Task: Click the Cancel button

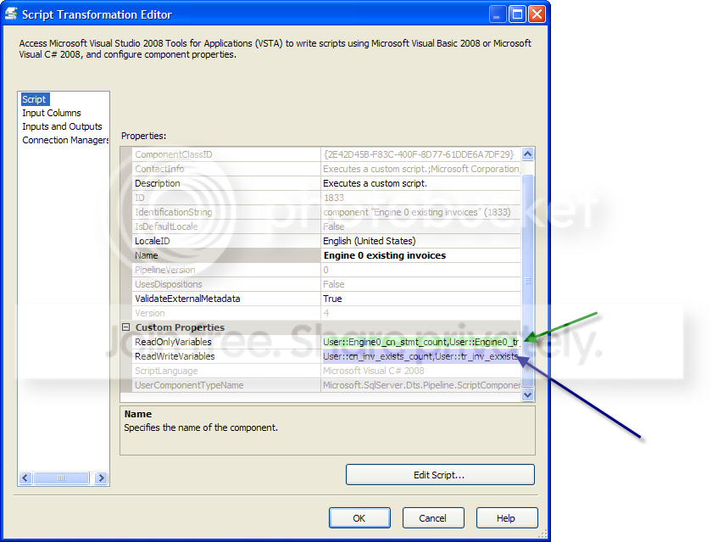Action: [432, 517]
